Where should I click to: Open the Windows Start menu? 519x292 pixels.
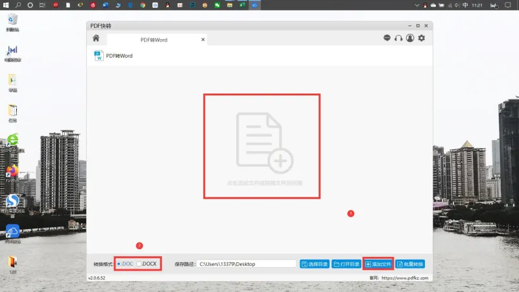tap(6, 5)
